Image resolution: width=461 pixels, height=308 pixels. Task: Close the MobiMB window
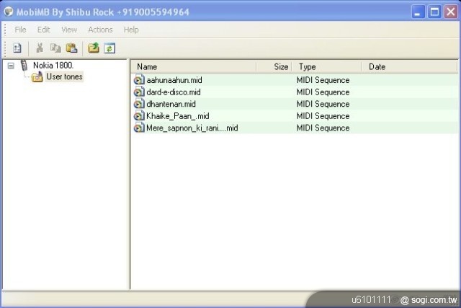[x=451, y=12]
